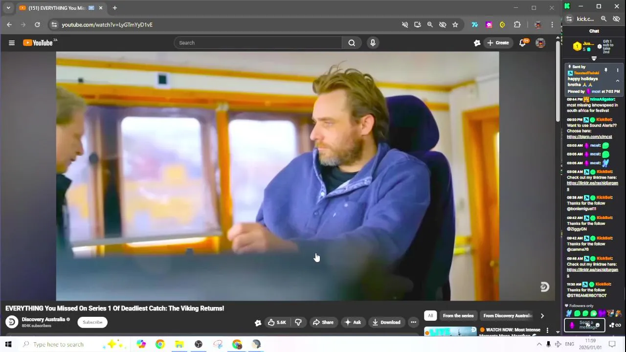Open emote picker in Kick message box
The image size is (626, 352).
(x=598, y=325)
